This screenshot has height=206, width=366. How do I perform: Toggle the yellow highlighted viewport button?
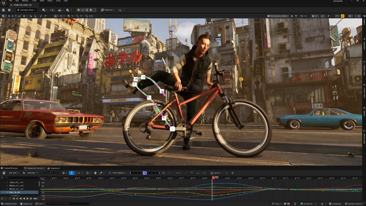(x=342, y=16)
